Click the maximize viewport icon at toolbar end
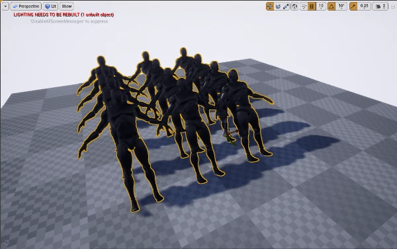397x249 pixels. tap(392, 7)
